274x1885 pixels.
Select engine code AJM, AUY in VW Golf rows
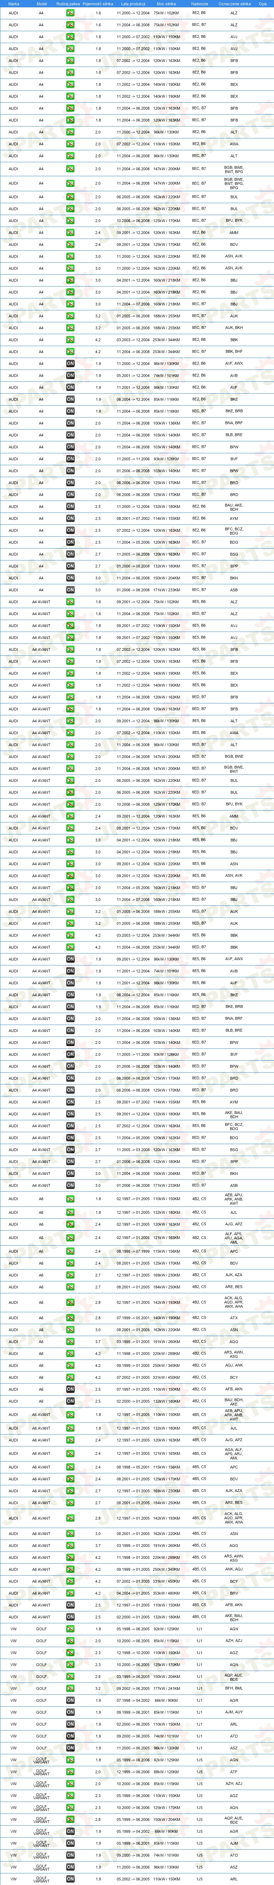click(x=234, y=1712)
